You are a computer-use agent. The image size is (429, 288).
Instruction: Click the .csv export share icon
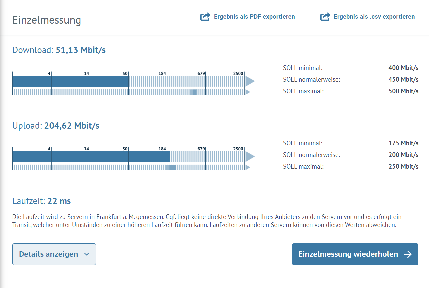(x=325, y=17)
